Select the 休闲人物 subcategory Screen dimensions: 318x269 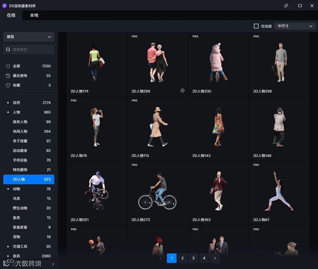[x=29, y=132]
